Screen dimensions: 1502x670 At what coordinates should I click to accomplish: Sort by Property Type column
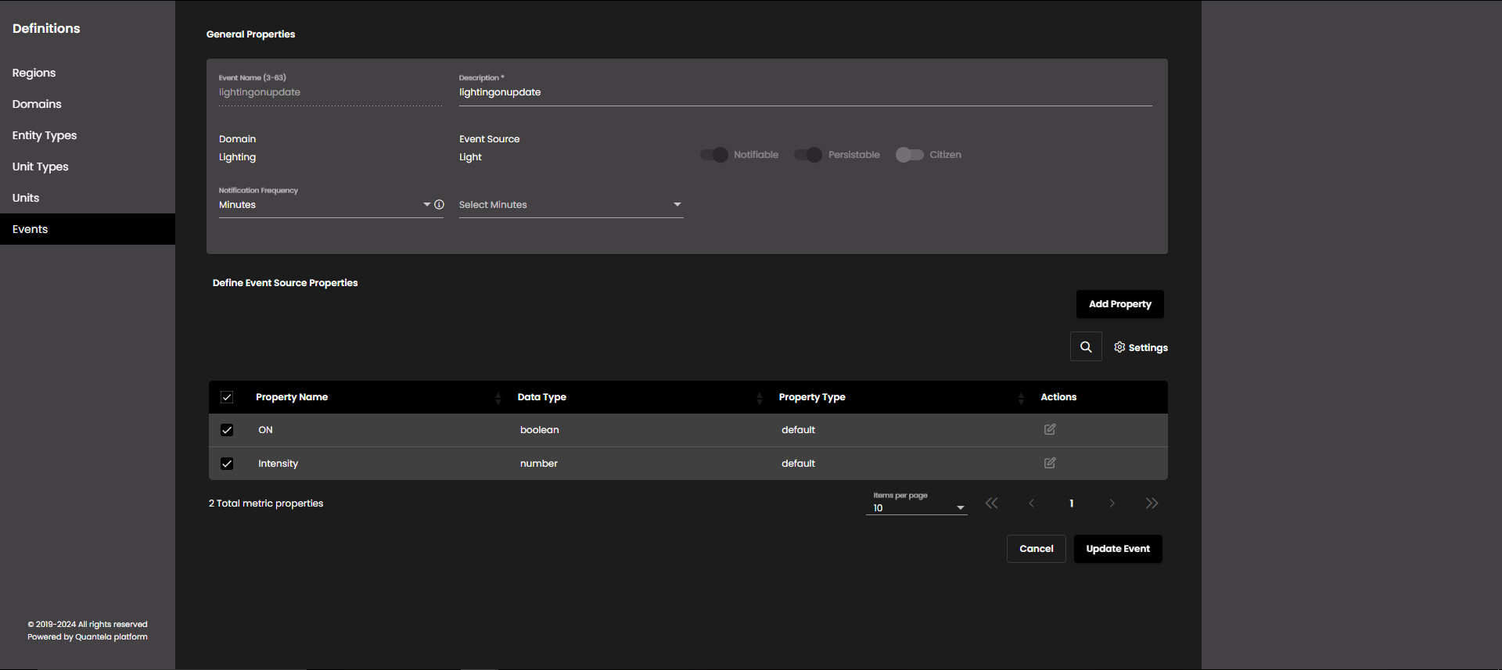click(x=1021, y=398)
